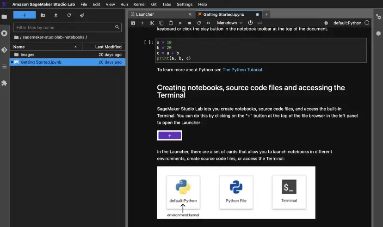383x227 pixels.
Task: Run the selected cell with play button
Action: coord(180,23)
